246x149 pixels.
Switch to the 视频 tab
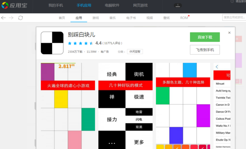150,18
